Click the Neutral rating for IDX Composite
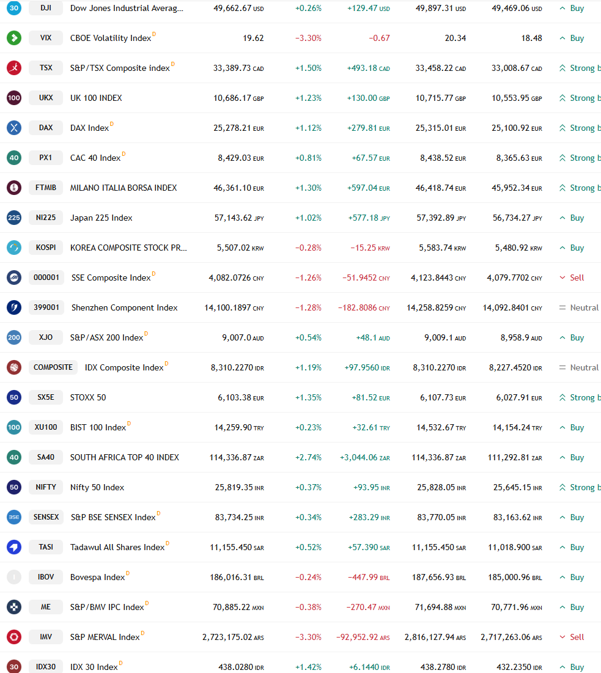This screenshot has width=601, height=673. [x=578, y=368]
